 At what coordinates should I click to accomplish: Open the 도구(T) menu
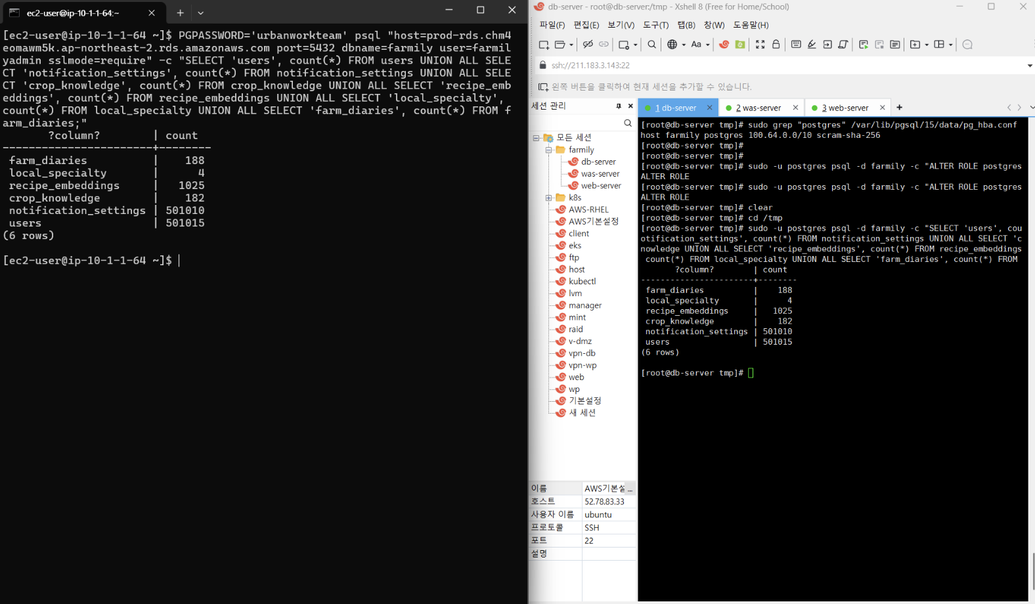click(x=655, y=25)
